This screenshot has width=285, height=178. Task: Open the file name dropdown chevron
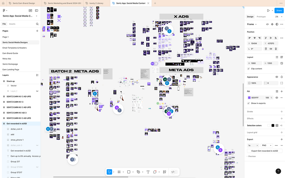(x=37, y=16)
